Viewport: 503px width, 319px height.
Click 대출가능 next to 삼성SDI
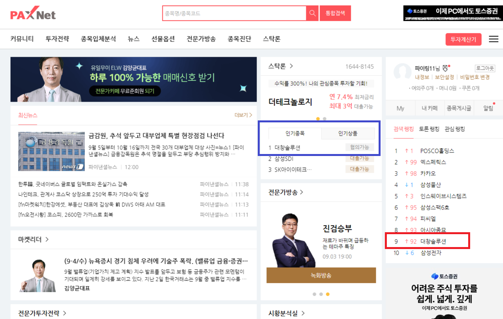click(x=359, y=158)
